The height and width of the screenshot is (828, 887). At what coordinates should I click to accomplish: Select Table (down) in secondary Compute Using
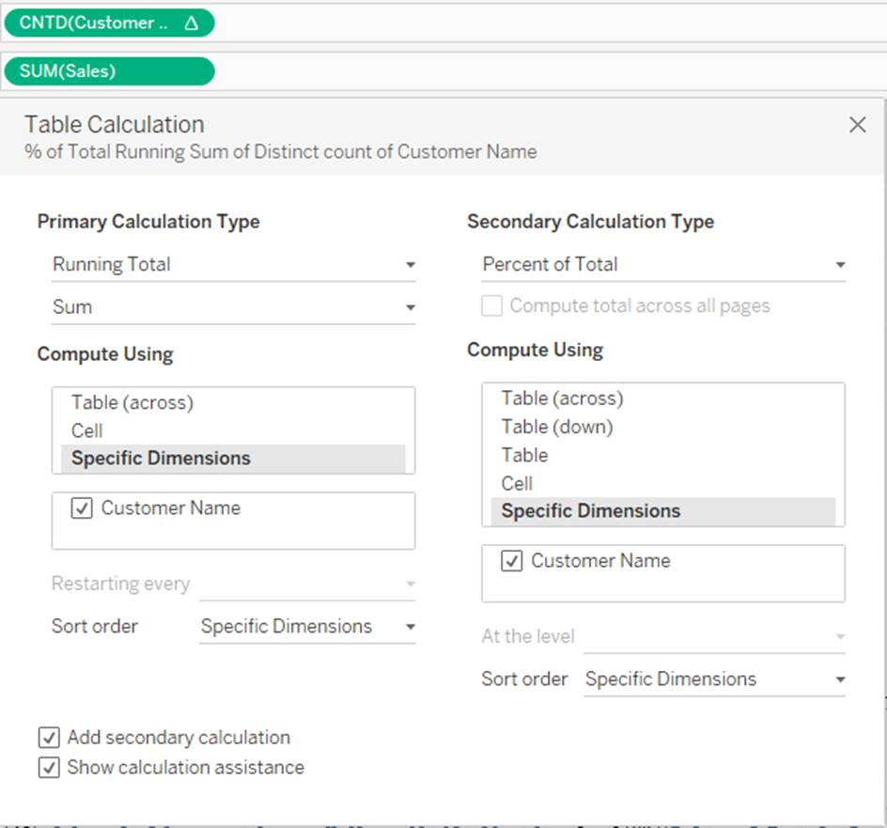point(556,427)
